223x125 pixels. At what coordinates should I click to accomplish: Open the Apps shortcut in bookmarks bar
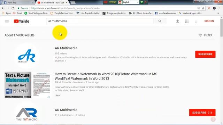6,13
